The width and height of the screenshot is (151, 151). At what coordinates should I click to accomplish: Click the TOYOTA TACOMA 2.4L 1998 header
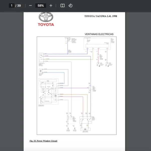(101, 16)
